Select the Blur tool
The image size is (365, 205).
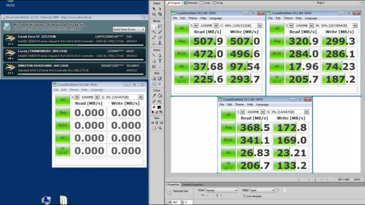154,43
